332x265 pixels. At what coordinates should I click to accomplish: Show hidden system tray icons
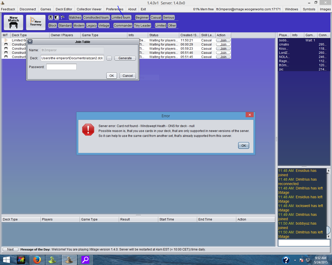[x=295, y=260]
